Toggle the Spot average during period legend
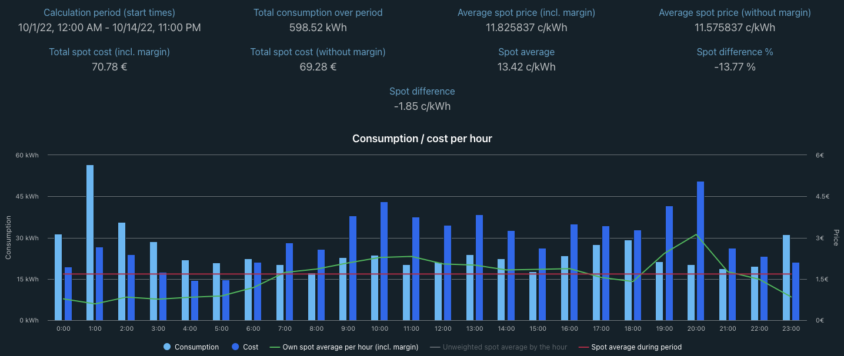 click(x=630, y=347)
